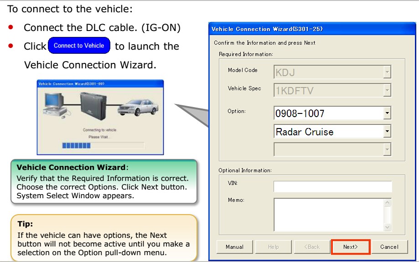Click the Memo scrollbar down arrow
The height and width of the screenshot is (262, 419).
388,227
